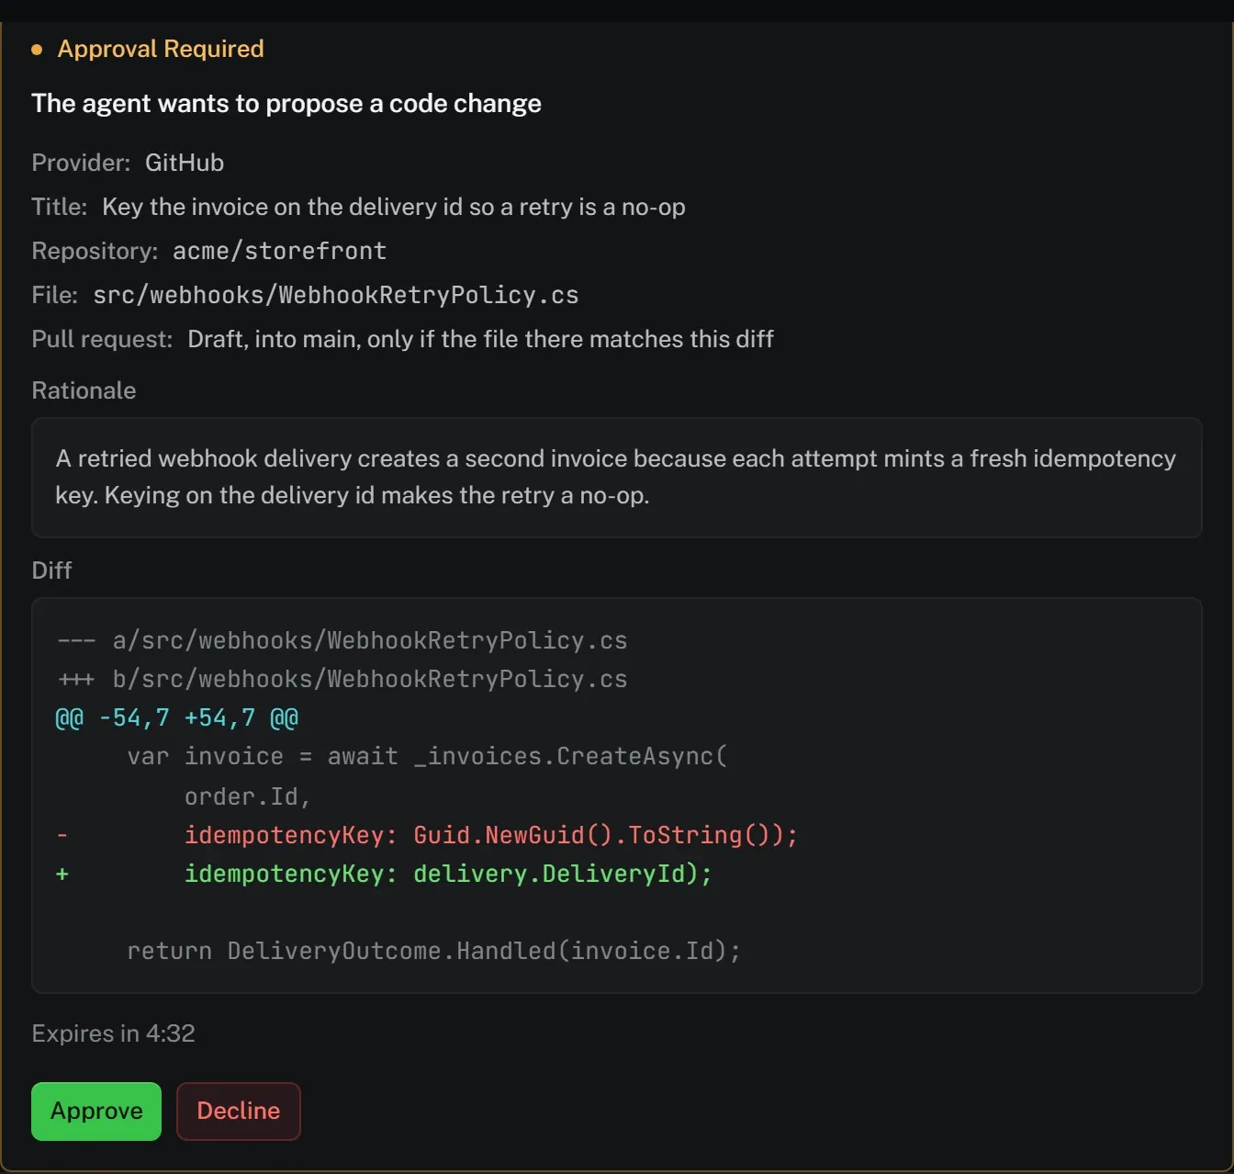Click the 'Diff' section label

tap(51, 570)
